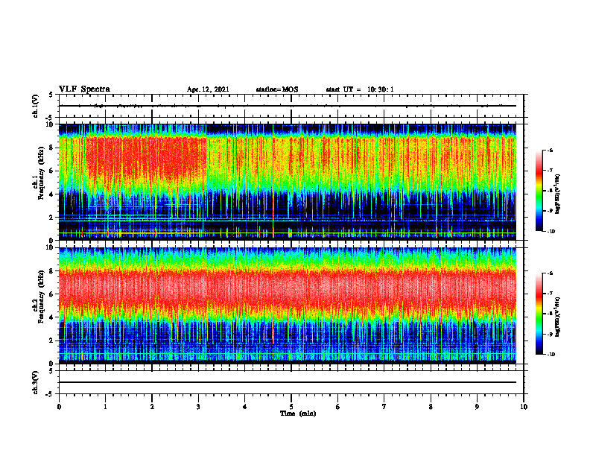Image resolution: width=590 pixels, height=456 pixels.
Task: Click the ch.3 voltage waveform trace
Action: (287, 382)
